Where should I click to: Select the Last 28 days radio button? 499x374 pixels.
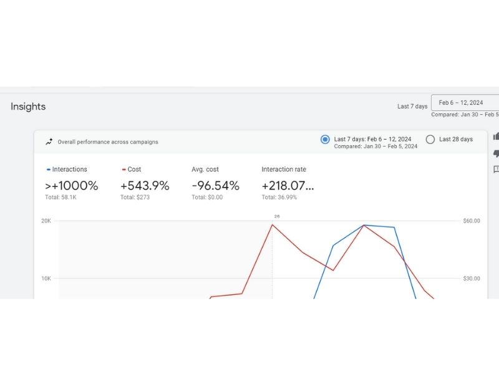(x=430, y=140)
